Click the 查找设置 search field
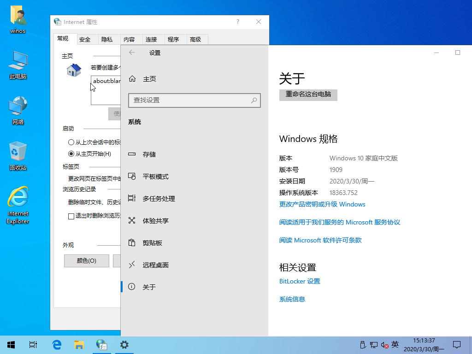Image resolution: width=472 pixels, height=354 pixels. [x=195, y=100]
